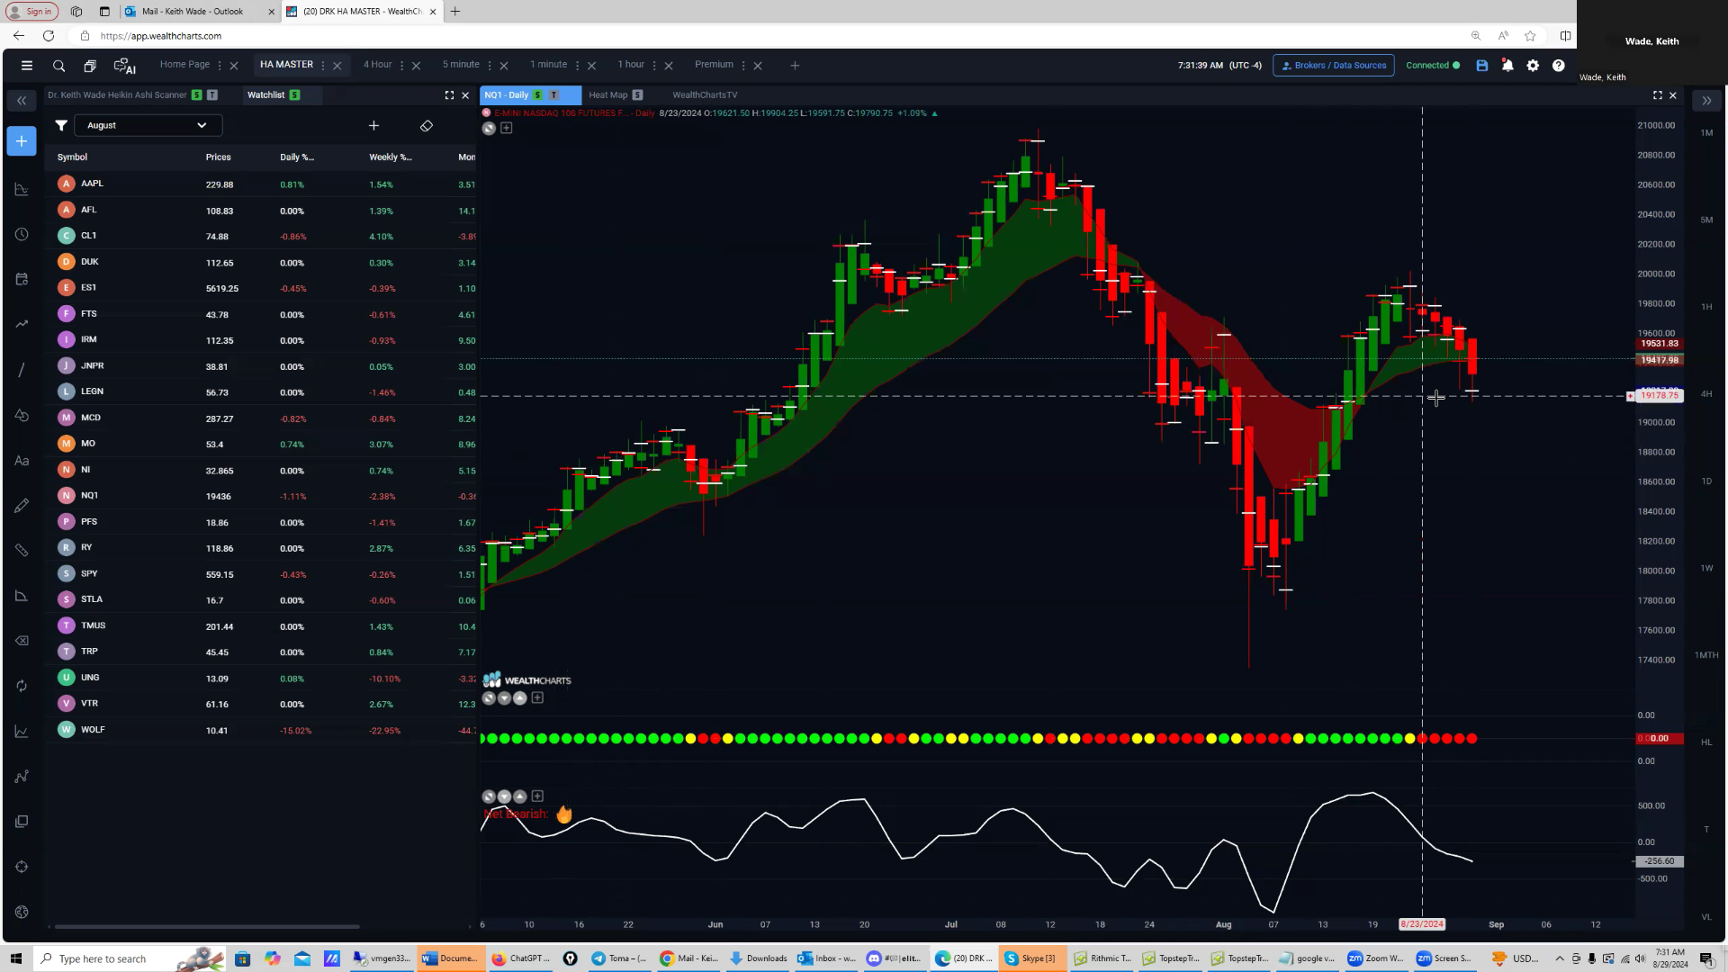The height and width of the screenshot is (972, 1728).
Task: Add a new workspace tab
Action: [x=795, y=66]
